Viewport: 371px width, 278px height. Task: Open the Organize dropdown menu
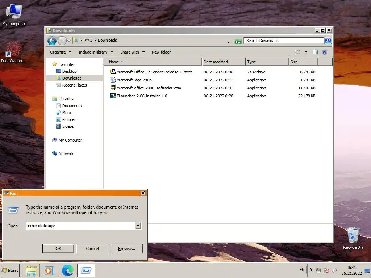coord(61,52)
